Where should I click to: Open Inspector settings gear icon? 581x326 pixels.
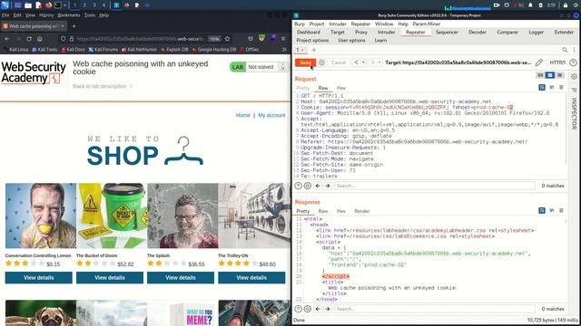574,76
